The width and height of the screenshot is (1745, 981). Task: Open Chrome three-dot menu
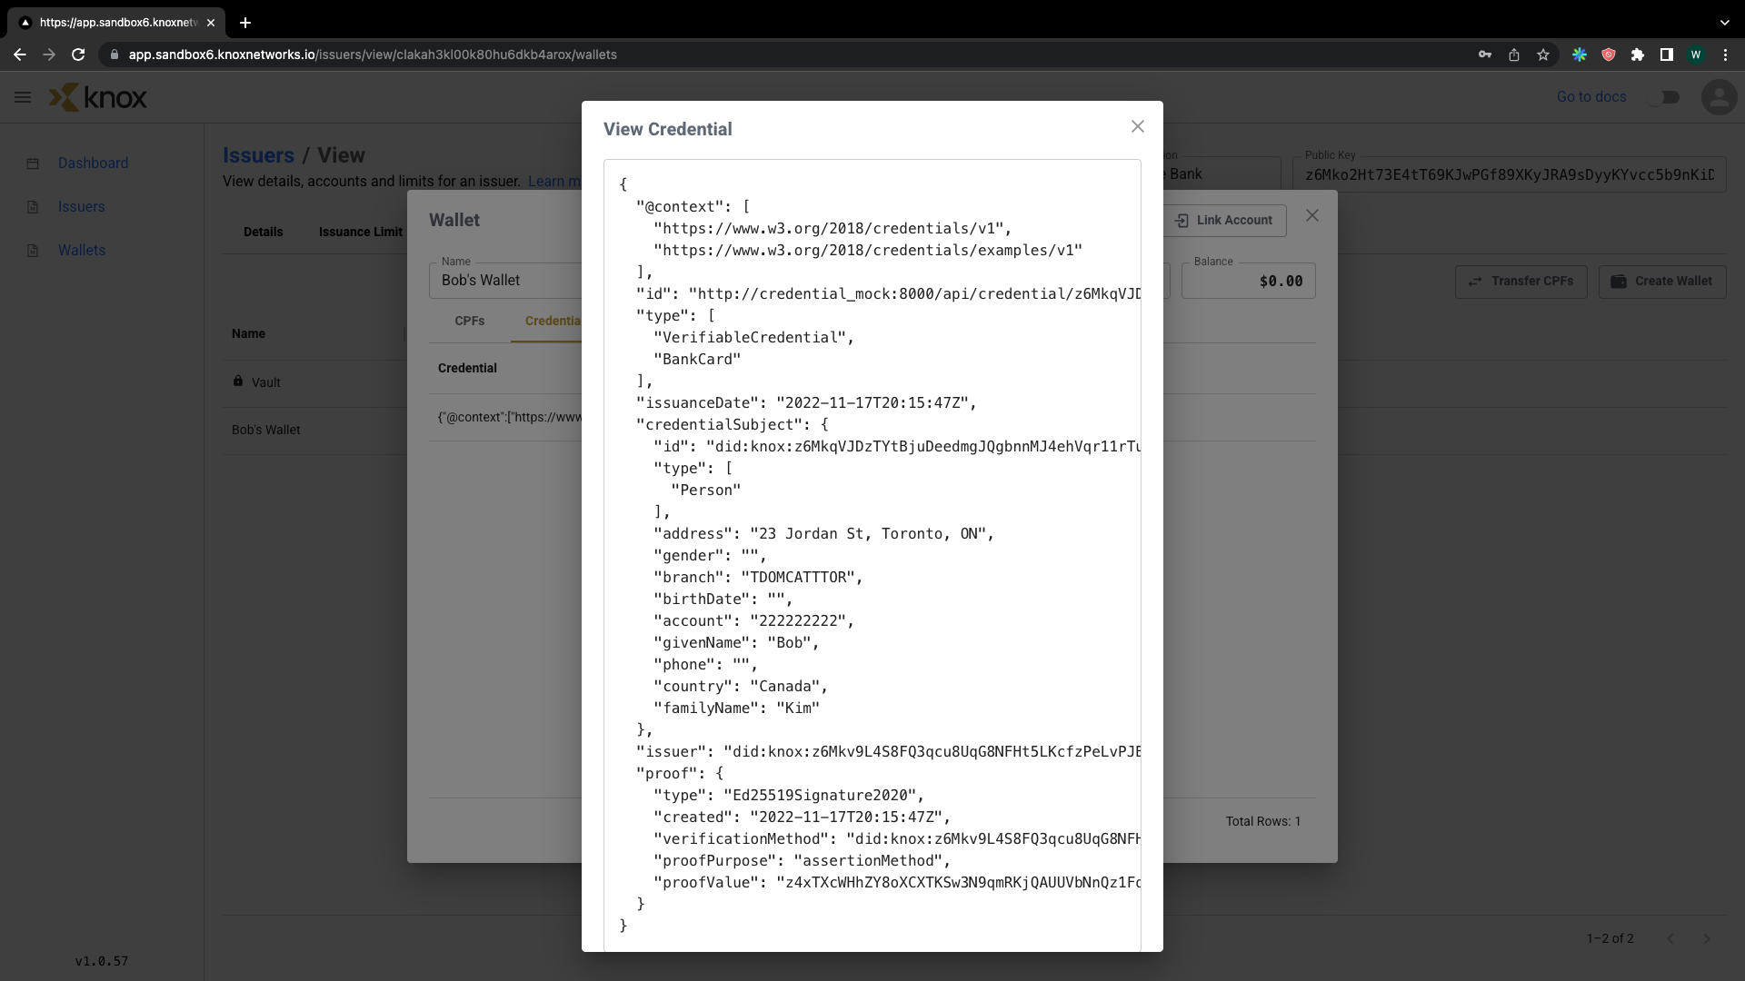coord(1725,54)
